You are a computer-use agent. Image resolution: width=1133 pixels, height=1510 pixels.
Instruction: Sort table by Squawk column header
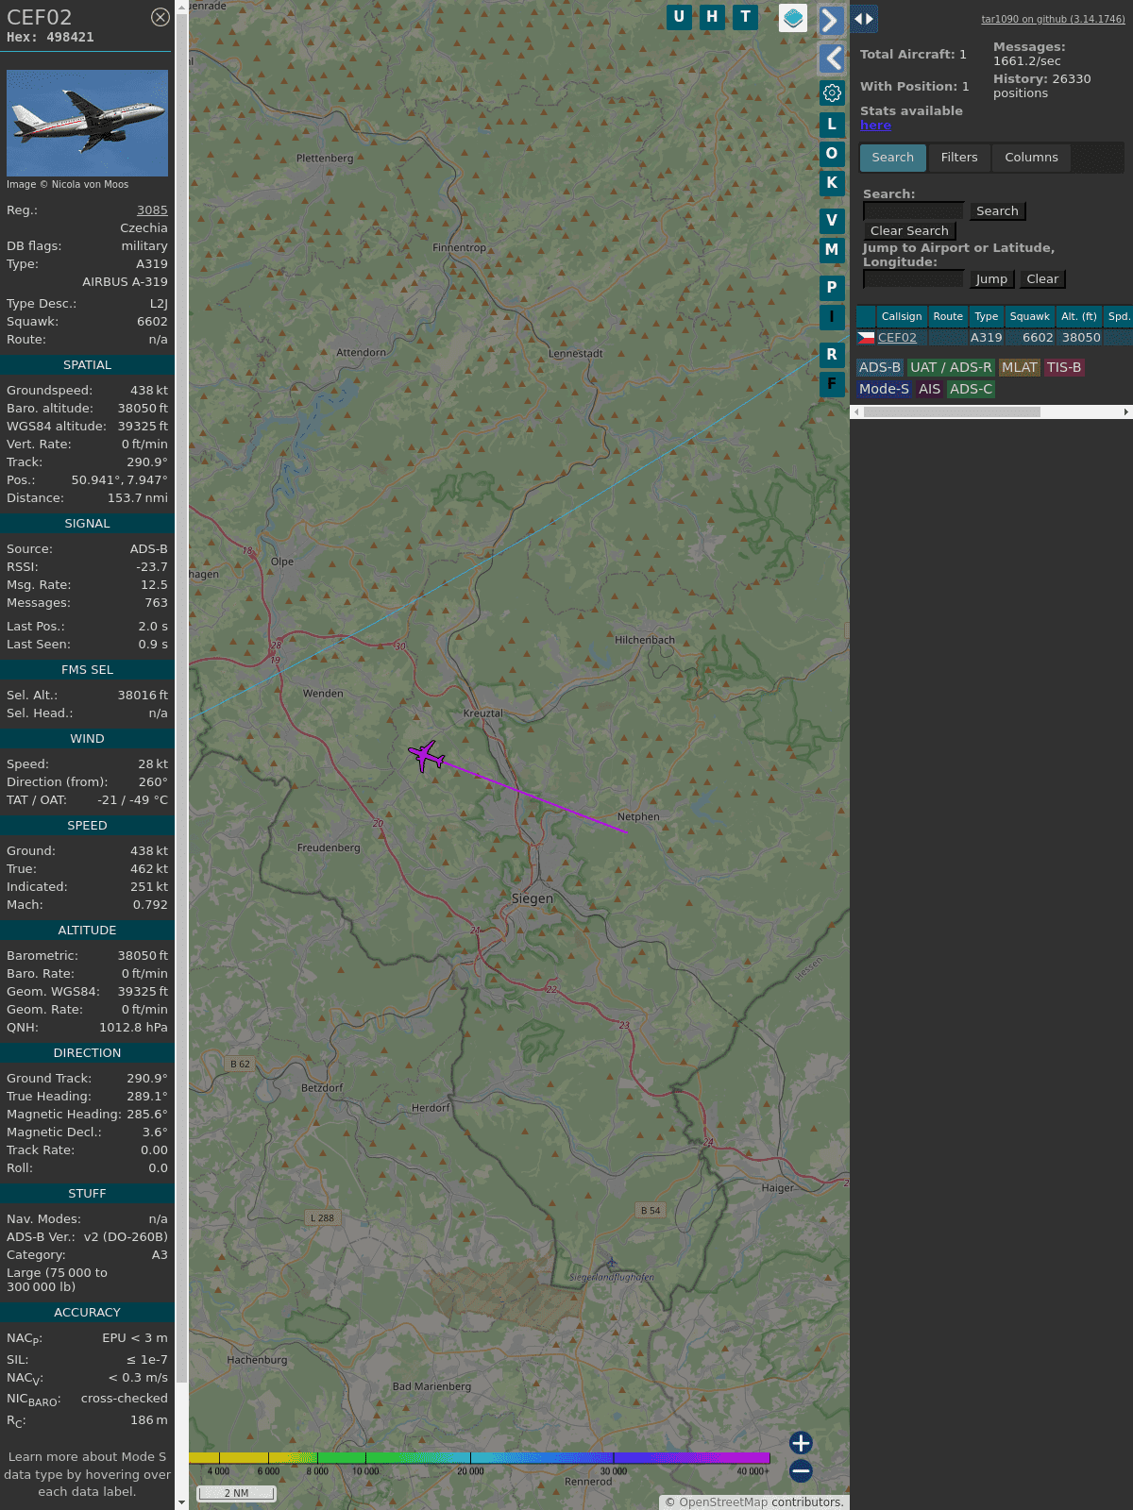pyautogui.click(x=1029, y=317)
